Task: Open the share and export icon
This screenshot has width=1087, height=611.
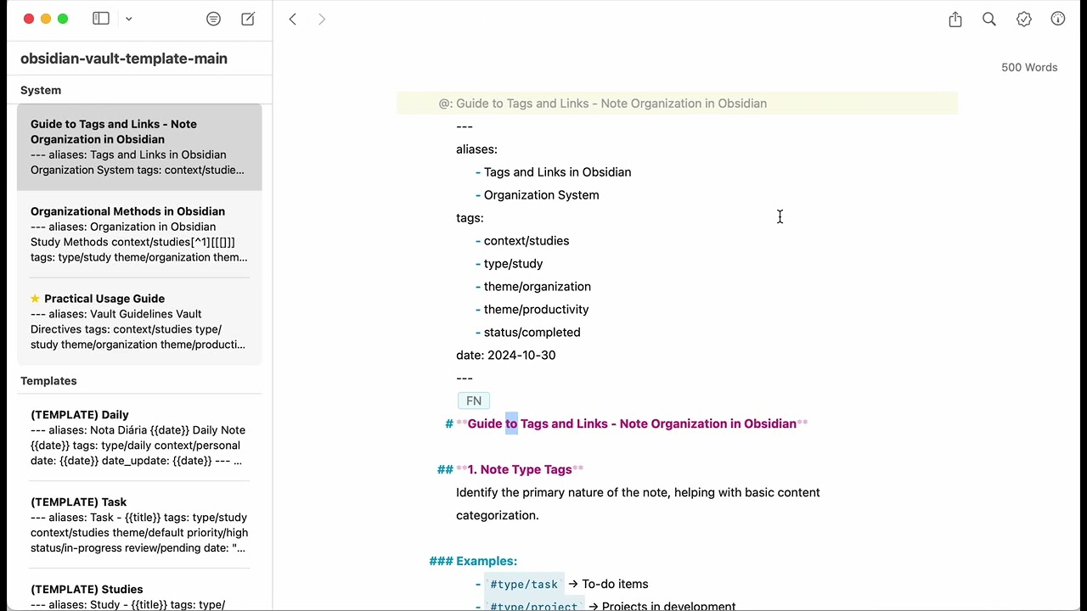Action: 955,19
